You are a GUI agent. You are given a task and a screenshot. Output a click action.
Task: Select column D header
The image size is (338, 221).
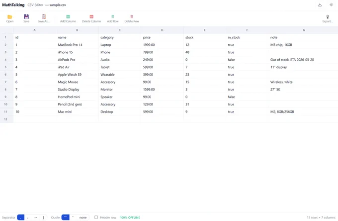(162, 30)
